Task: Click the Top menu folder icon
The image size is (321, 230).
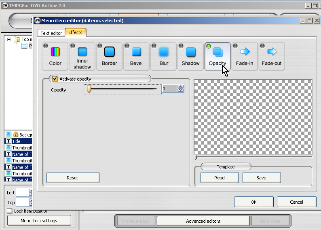Action: click(x=17, y=39)
